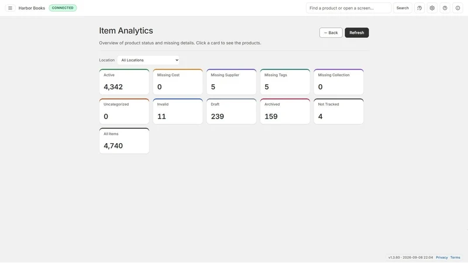Click the version text v1.3.60

(394, 257)
